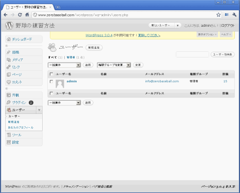The image size is (240, 193).
Task: Click the large users icon beside the page heading
Action: [x=52, y=47]
